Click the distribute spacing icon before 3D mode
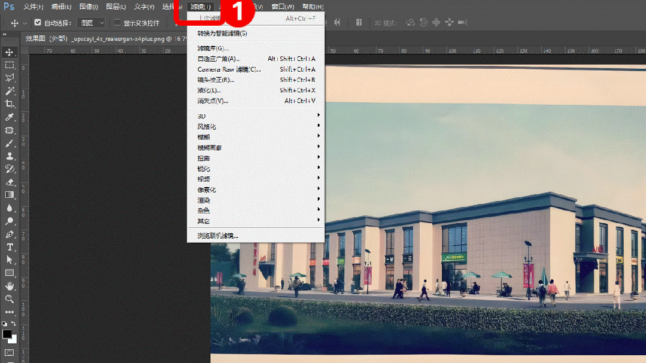Screen dimensions: 646x363 click(359, 22)
